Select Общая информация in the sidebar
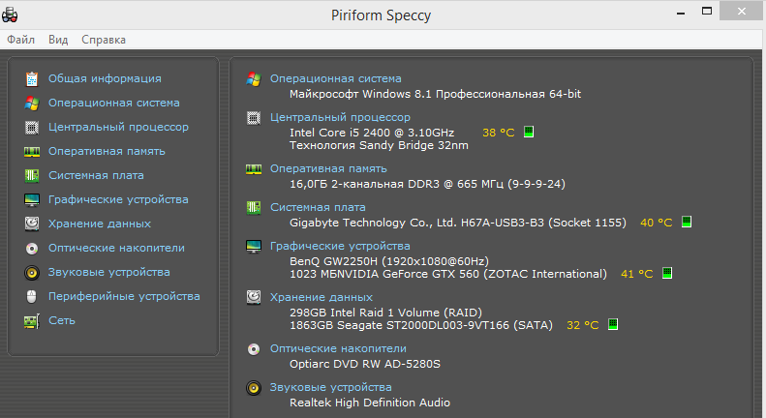 [105, 78]
